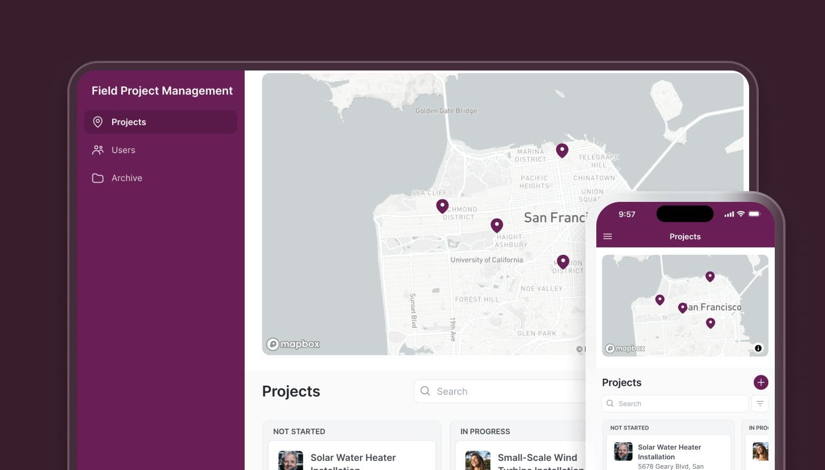825x470 pixels.
Task: Click avatar thumbnail in phone's In Progress column
Action: coord(760,451)
